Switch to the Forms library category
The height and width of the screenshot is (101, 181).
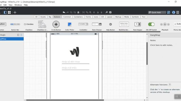click(x=88, y=17)
